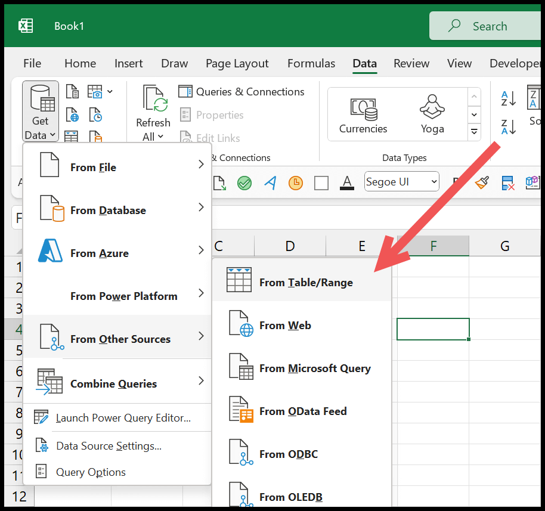The width and height of the screenshot is (545, 511).
Task: Click the Get Data button
Action: point(41,112)
